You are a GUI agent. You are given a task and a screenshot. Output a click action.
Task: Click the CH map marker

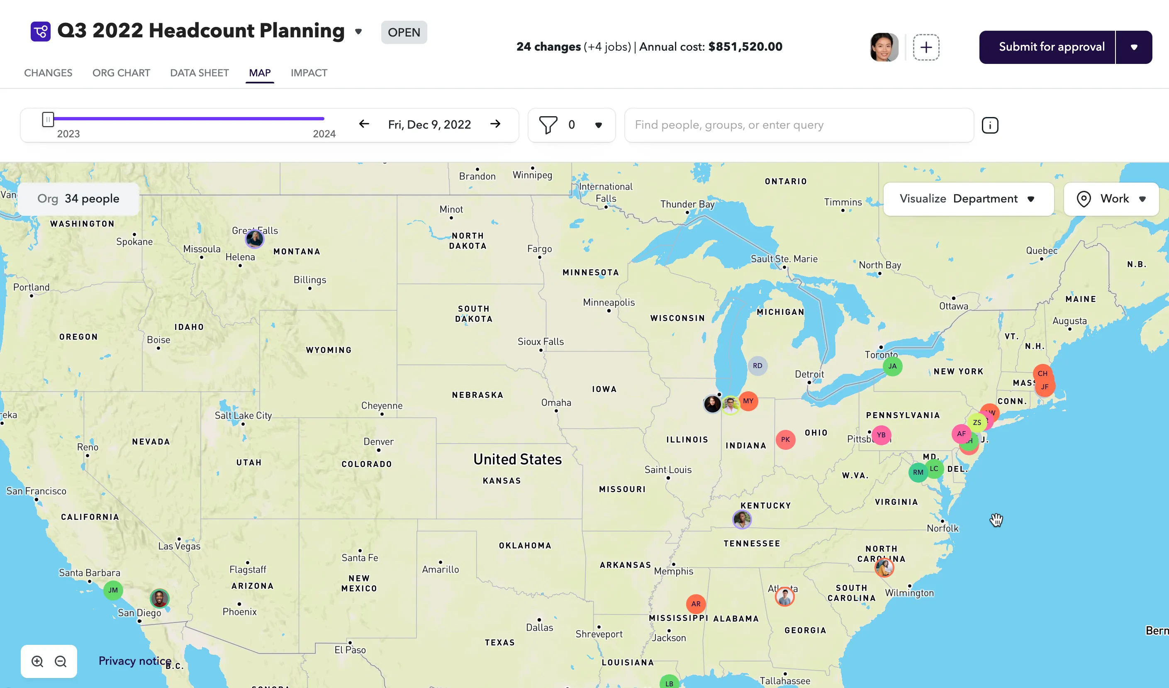point(1042,373)
